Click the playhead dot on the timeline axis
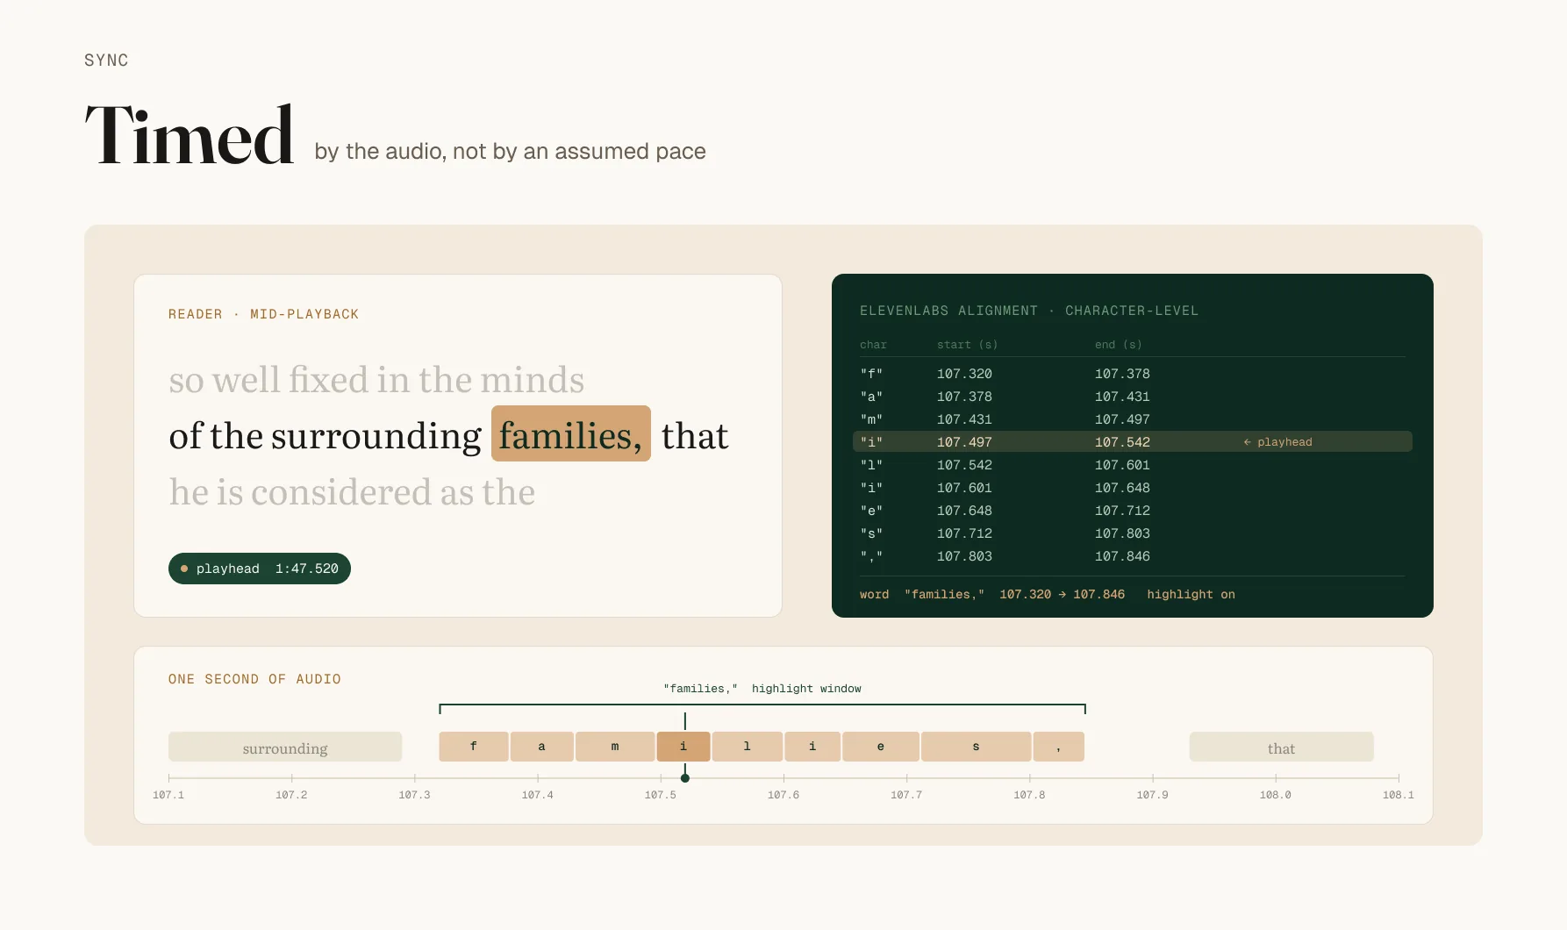The height and width of the screenshot is (930, 1567). point(685,778)
